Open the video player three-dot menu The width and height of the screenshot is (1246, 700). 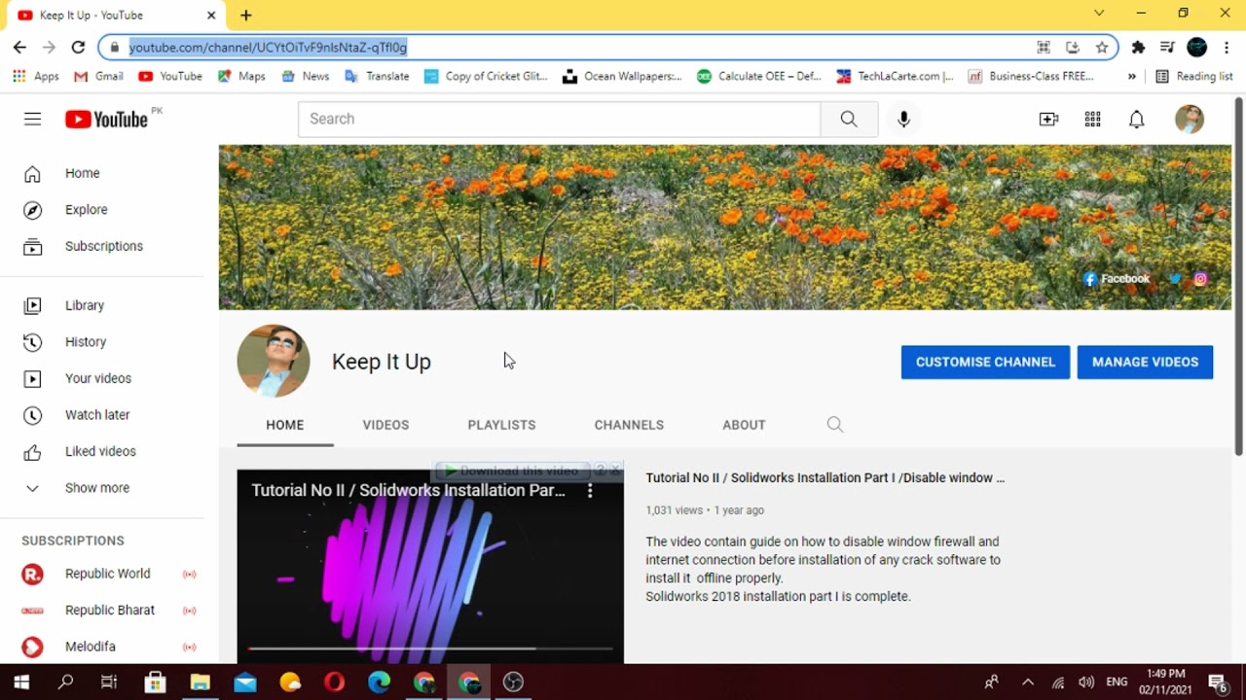590,491
